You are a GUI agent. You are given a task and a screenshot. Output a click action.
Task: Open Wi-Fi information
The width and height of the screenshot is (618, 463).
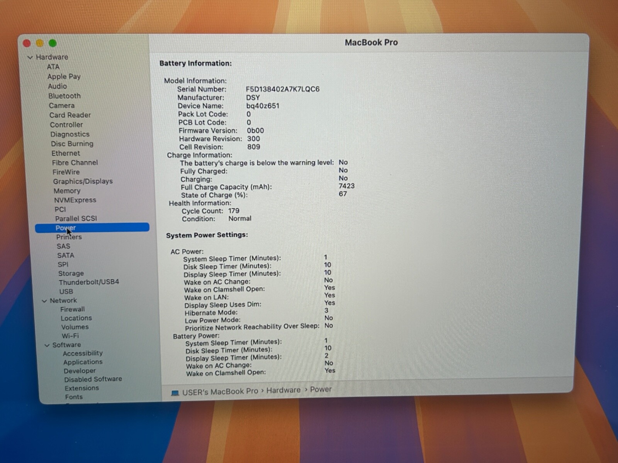70,336
